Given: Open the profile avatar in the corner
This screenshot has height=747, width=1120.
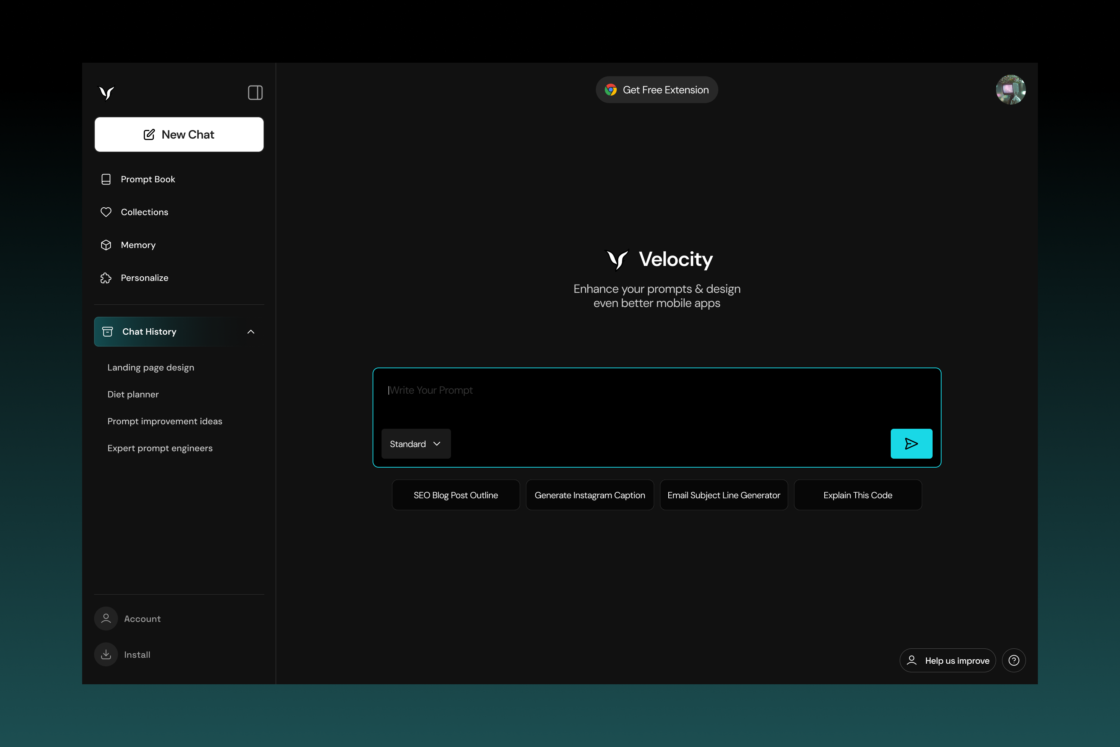Looking at the screenshot, I should pyautogui.click(x=1011, y=90).
